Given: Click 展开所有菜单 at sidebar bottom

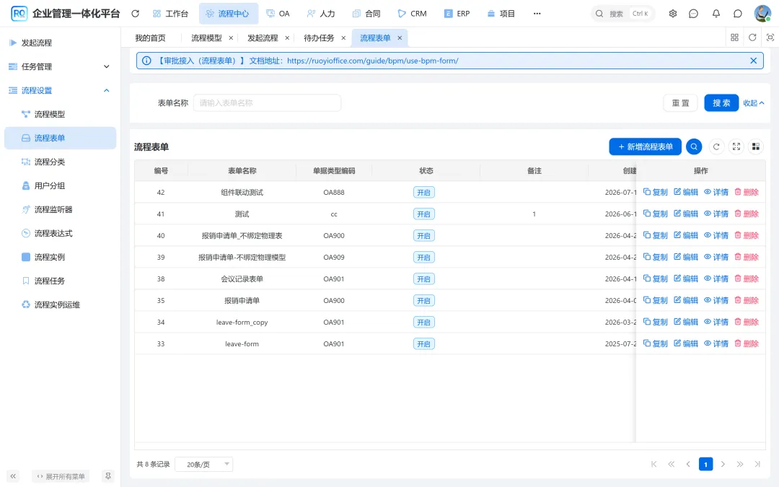Looking at the screenshot, I should click(x=61, y=476).
